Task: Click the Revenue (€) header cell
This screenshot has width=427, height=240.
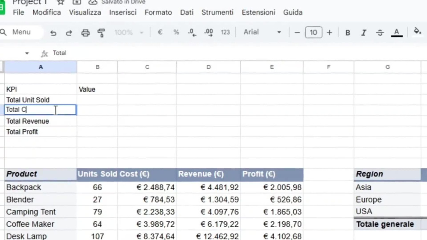Action: point(209,174)
